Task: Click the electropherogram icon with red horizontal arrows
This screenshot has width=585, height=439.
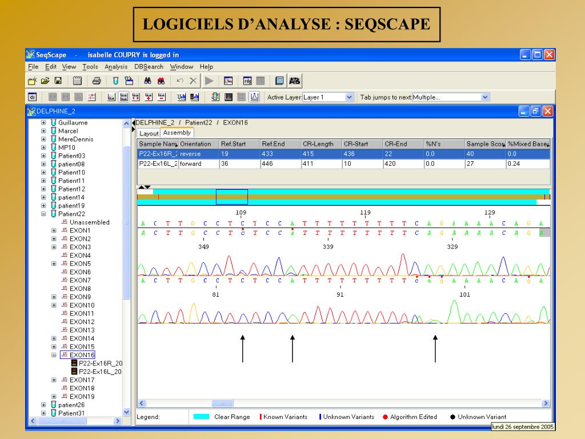Action: click(x=136, y=97)
